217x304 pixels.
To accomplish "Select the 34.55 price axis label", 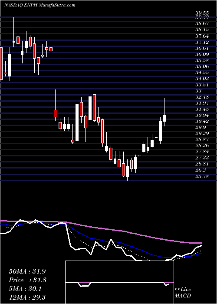I will (x=202, y=73).
